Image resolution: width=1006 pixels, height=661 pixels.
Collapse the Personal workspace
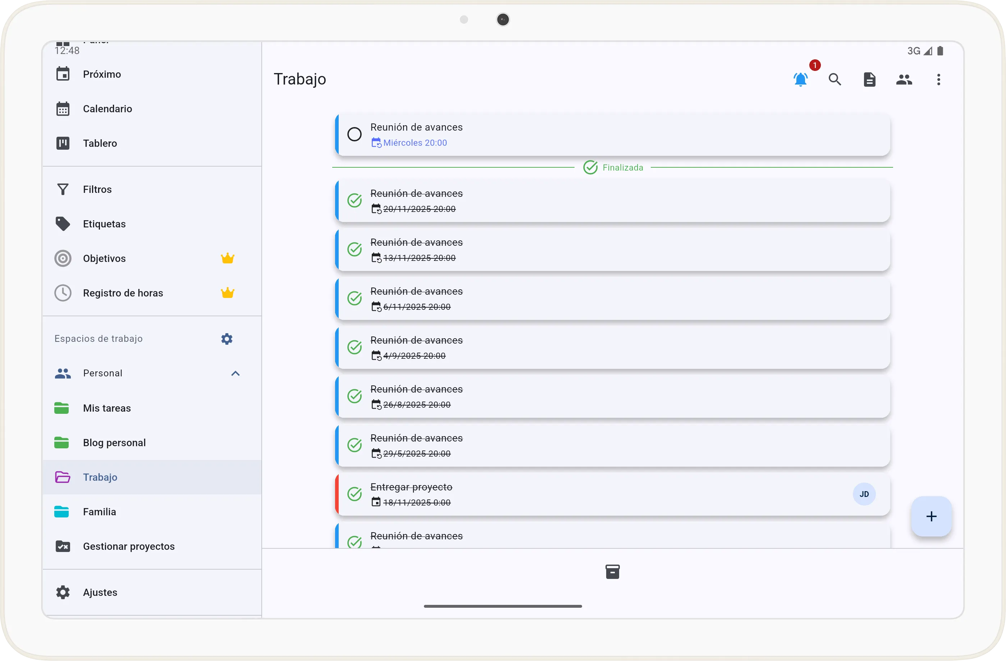pyautogui.click(x=235, y=373)
